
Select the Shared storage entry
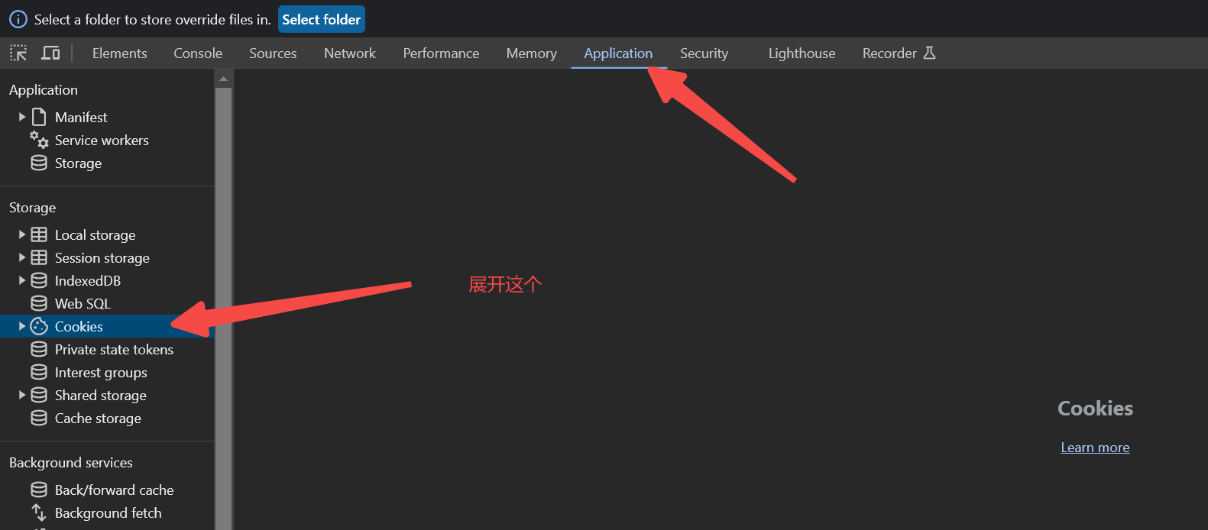100,395
